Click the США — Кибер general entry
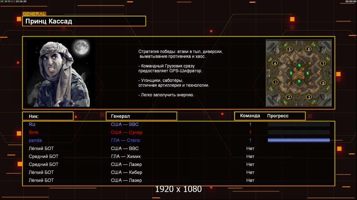Screen dimensions: 357x200 [x=126, y=172]
